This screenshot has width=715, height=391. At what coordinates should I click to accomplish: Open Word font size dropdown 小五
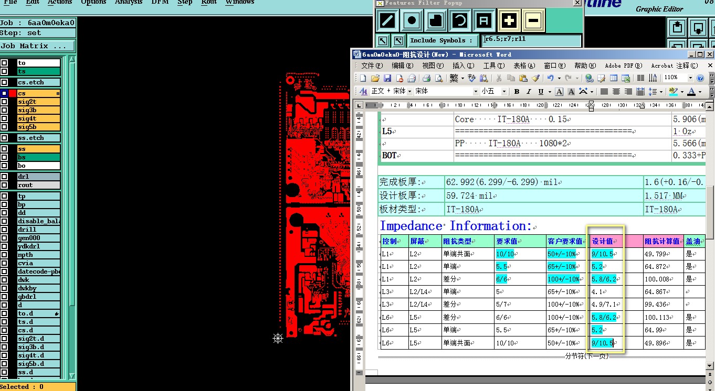tap(504, 91)
